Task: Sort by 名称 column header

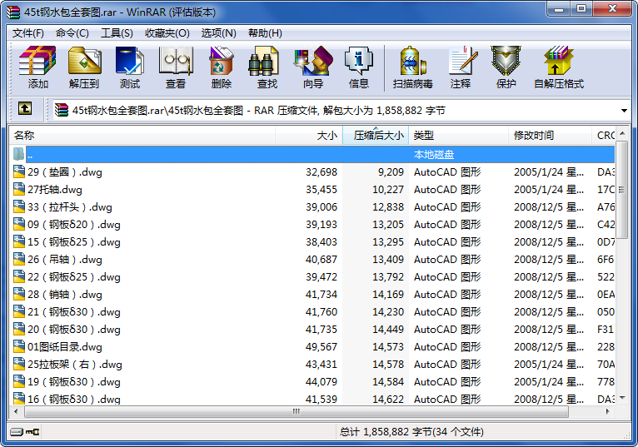Action: (142, 136)
